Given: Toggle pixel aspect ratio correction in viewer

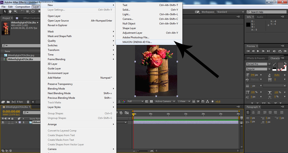Looking at the screenshot, I should (x=194, y=101).
